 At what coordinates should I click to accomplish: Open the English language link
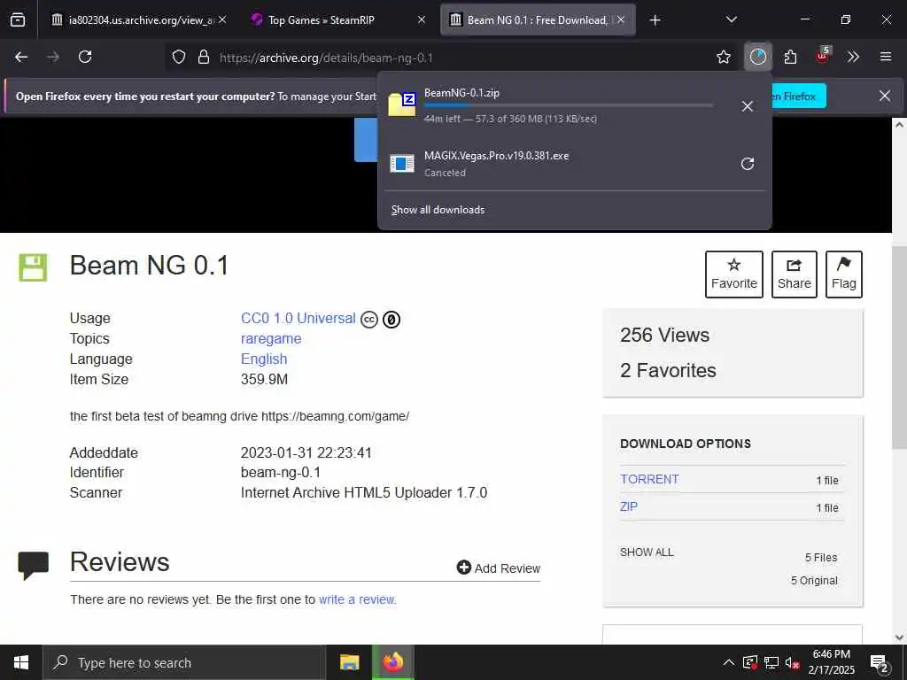pos(264,359)
